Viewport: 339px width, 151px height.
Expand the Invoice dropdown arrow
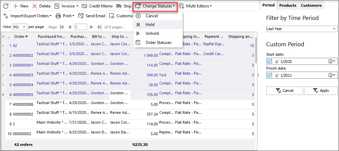pos(78,6)
